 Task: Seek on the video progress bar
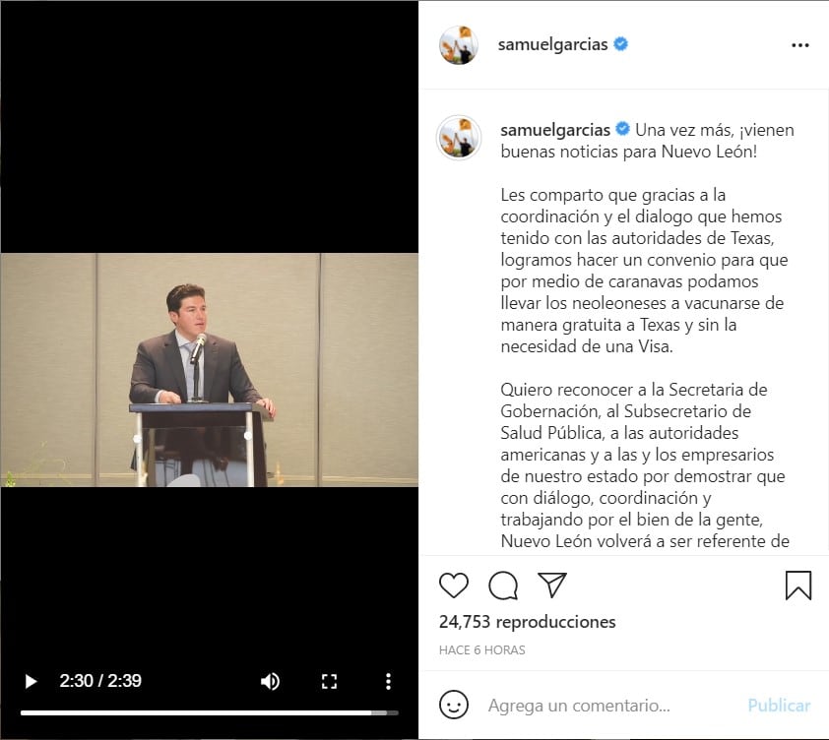pyautogui.click(x=210, y=713)
